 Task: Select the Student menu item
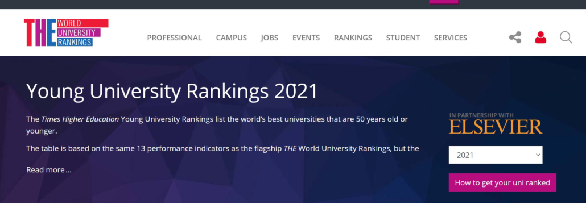[403, 38]
